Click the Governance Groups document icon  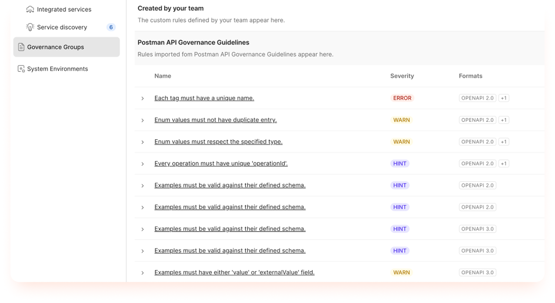[21, 47]
